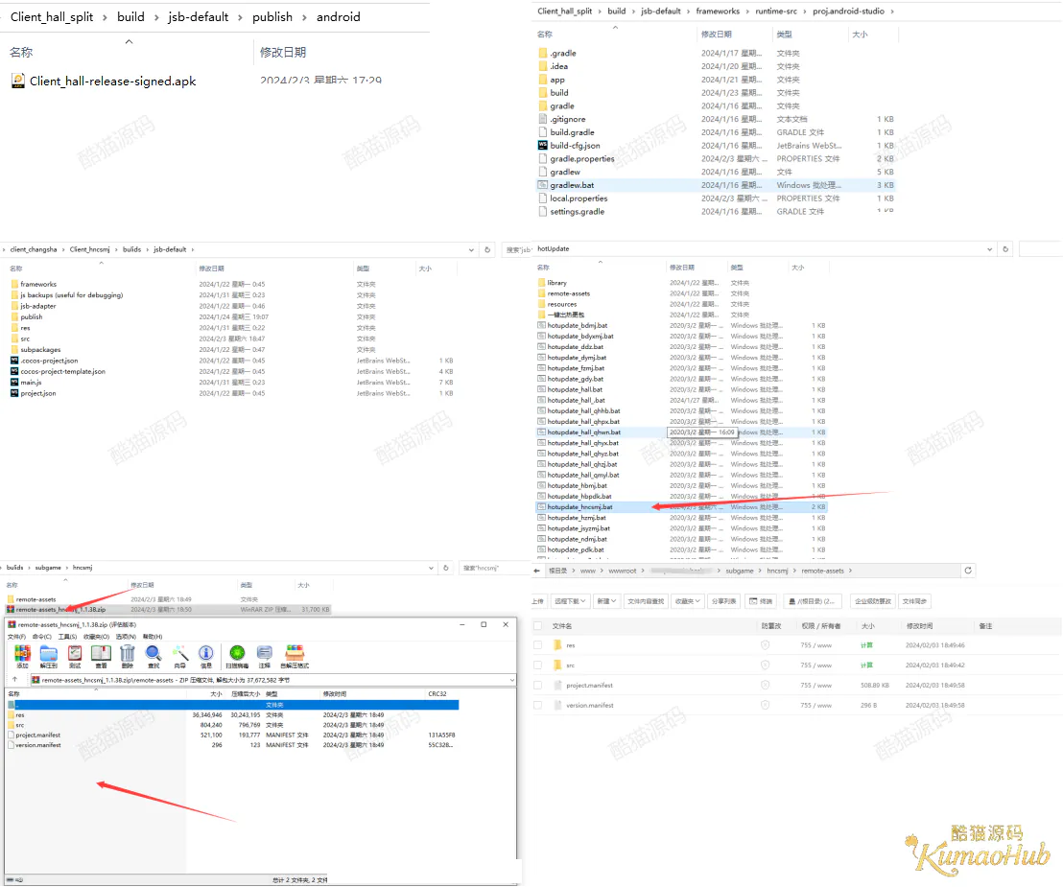Click the WinRAR Extract To (解压到) icon
Screen dimensions: 1063x887
[x=48, y=655]
